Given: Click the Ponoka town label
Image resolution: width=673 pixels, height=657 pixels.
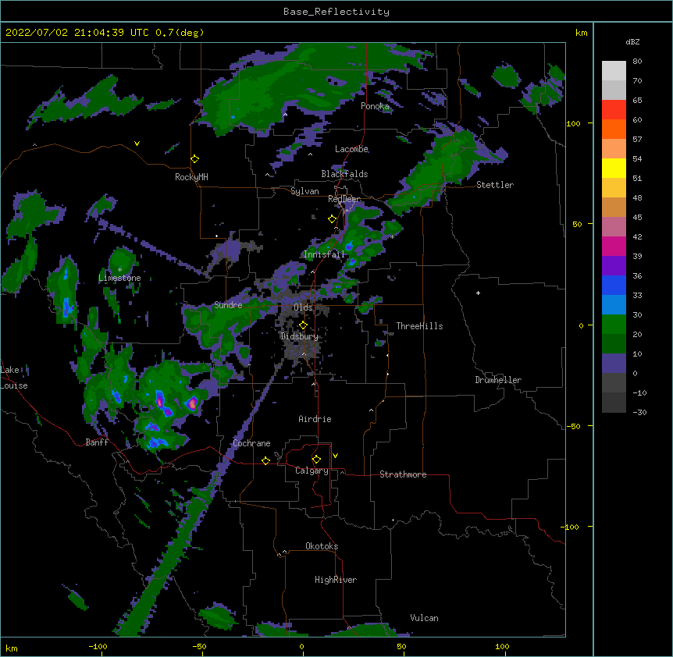Looking at the screenshot, I should point(375,106).
